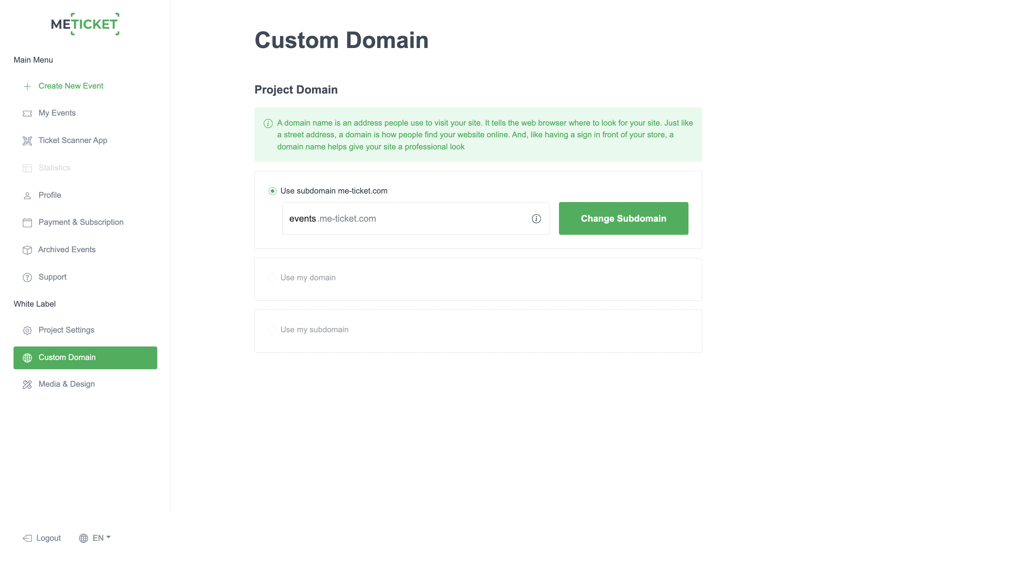Click the events subdomain input field

pyautogui.click(x=406, y=218)
